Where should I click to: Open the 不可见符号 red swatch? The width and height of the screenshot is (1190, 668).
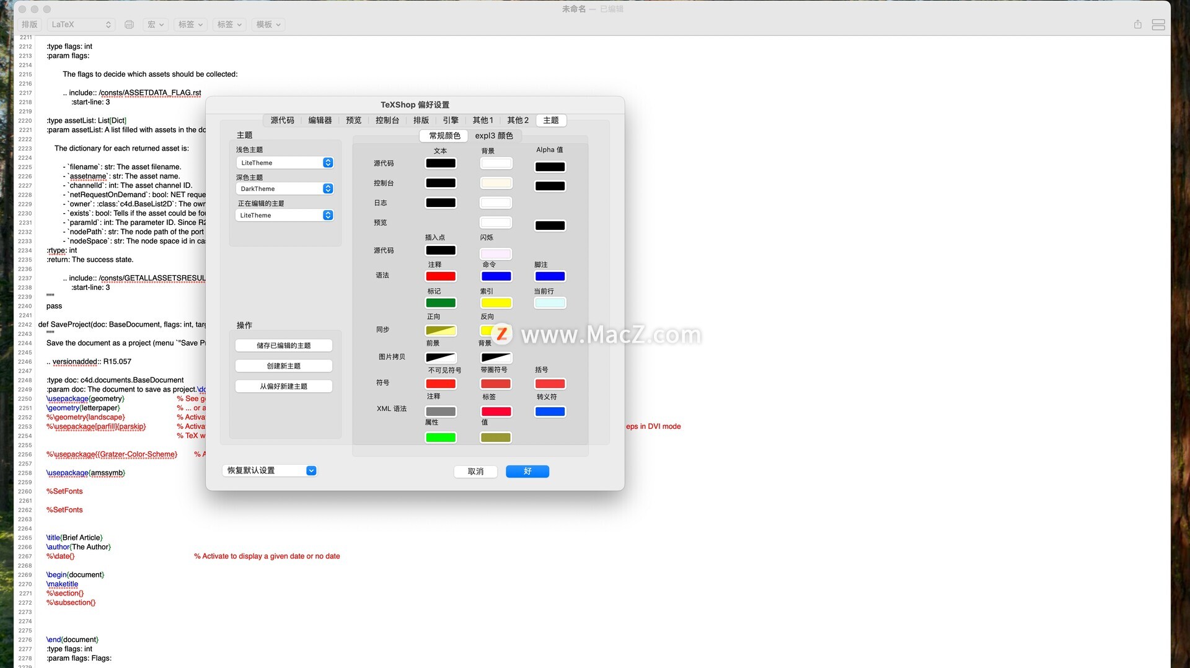click(x=441, y=384)
